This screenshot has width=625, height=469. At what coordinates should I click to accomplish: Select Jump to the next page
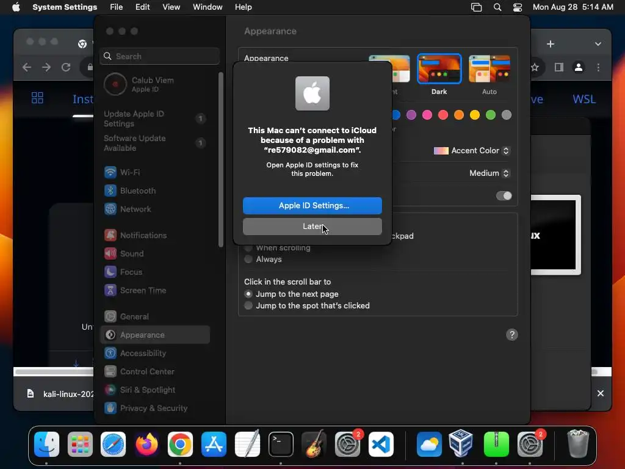click(248, 294)
